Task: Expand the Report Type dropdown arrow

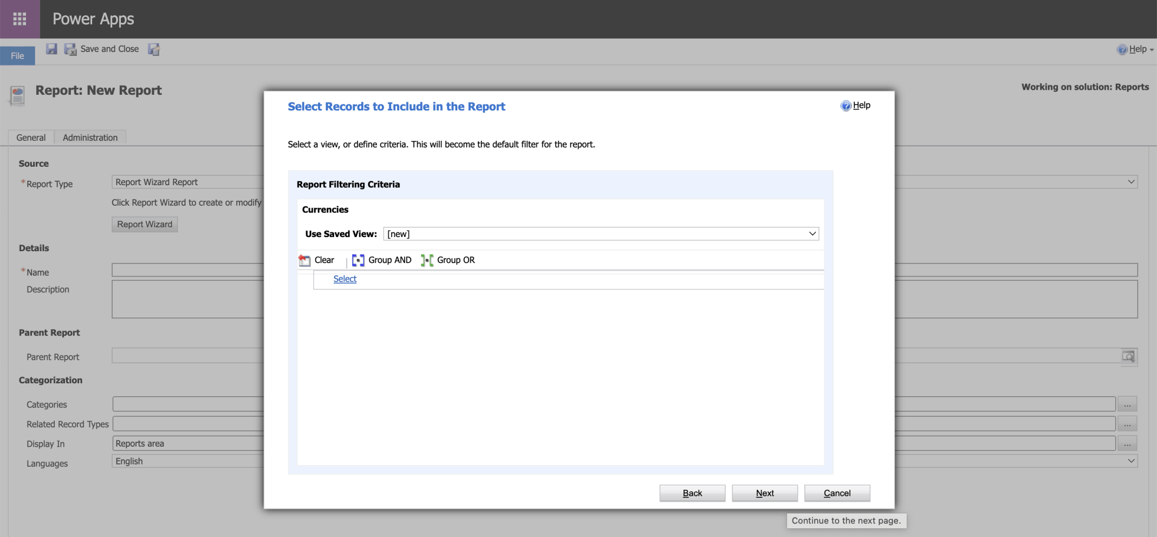Action: click(1131, 182)
